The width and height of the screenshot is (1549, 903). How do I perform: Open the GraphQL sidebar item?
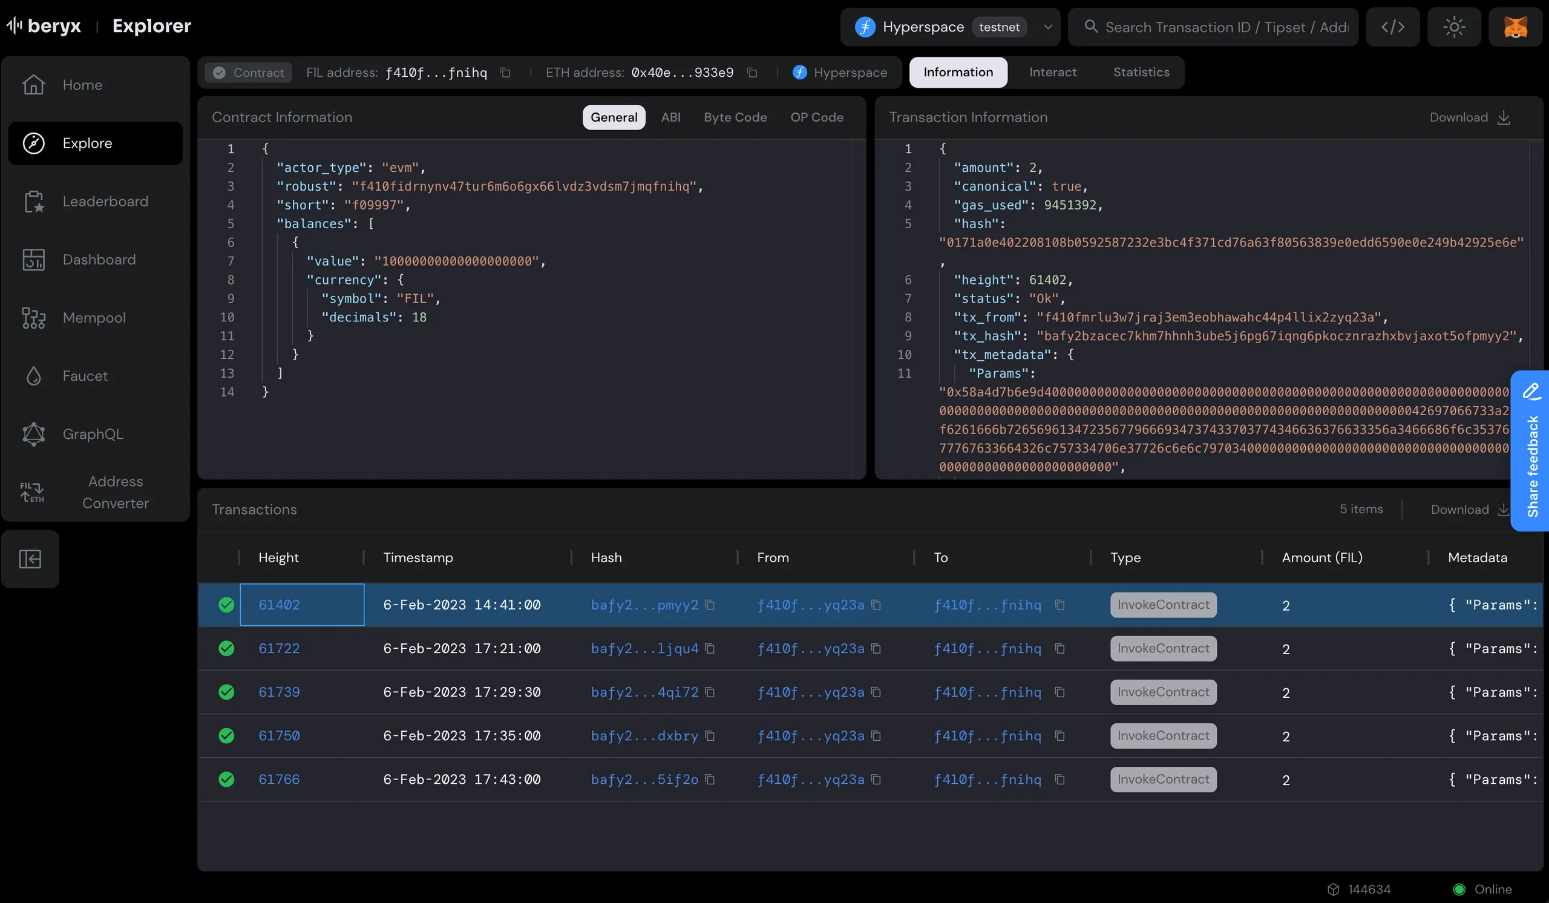pos(92,434)
